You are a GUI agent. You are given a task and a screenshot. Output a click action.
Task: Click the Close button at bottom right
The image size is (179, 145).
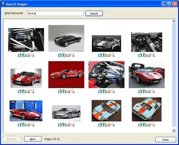(165, 139)
